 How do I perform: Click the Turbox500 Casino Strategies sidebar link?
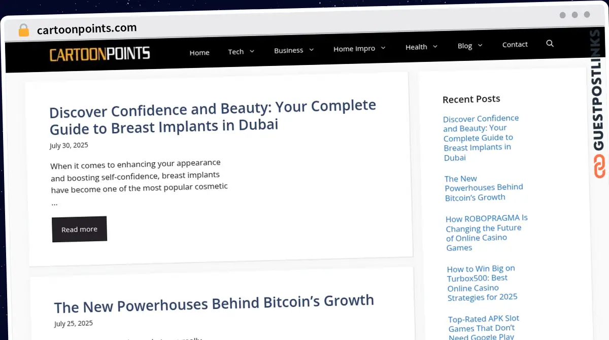tap(482, 283)
